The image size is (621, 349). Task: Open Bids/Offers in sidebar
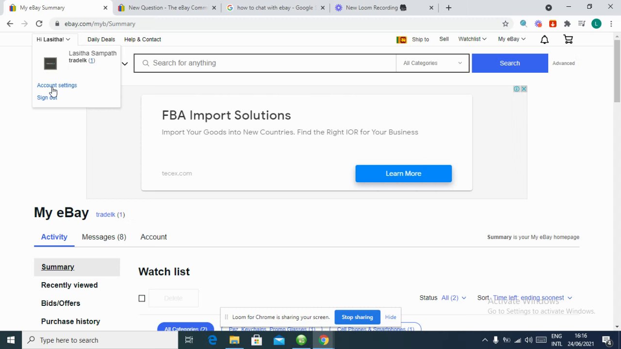click(61, 303)
